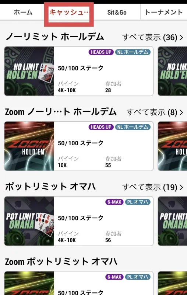This screenshot has height=295, width=187.
Task: Click NL ホールデム badge on No Limit Hold'em card
Action: 133,52
